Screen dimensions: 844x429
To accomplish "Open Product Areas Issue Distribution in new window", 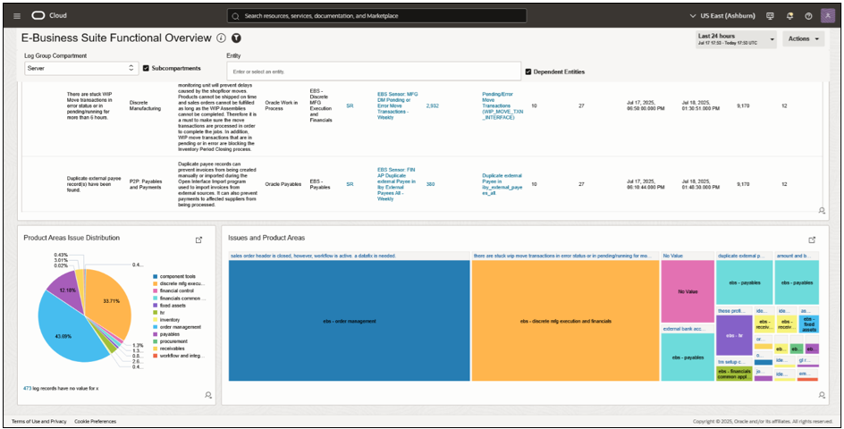I will point(198,240).
